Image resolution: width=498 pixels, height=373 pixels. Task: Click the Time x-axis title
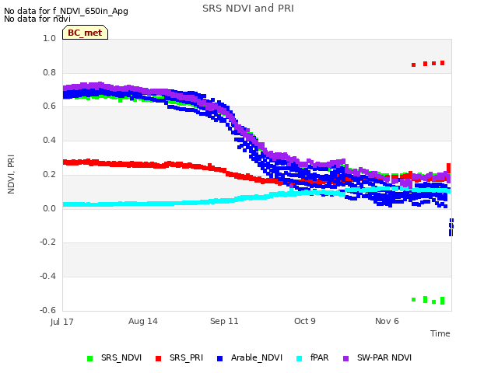click(440, 333)
